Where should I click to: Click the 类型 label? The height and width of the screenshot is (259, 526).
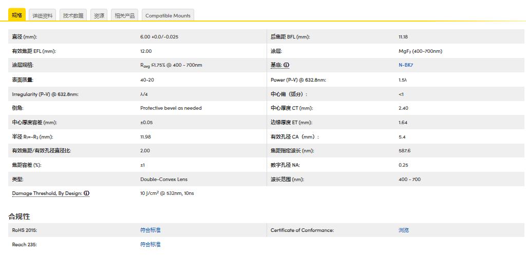(17, 180)
